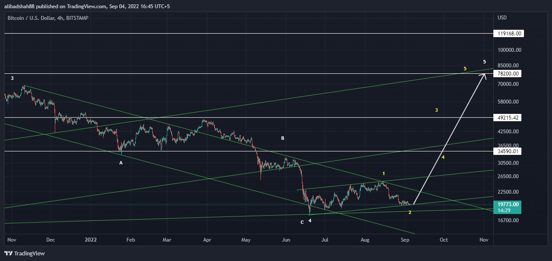Click the Mar label on time axis
The width and height of the screenshot is (552, 261).
click(x=167, y=239)
